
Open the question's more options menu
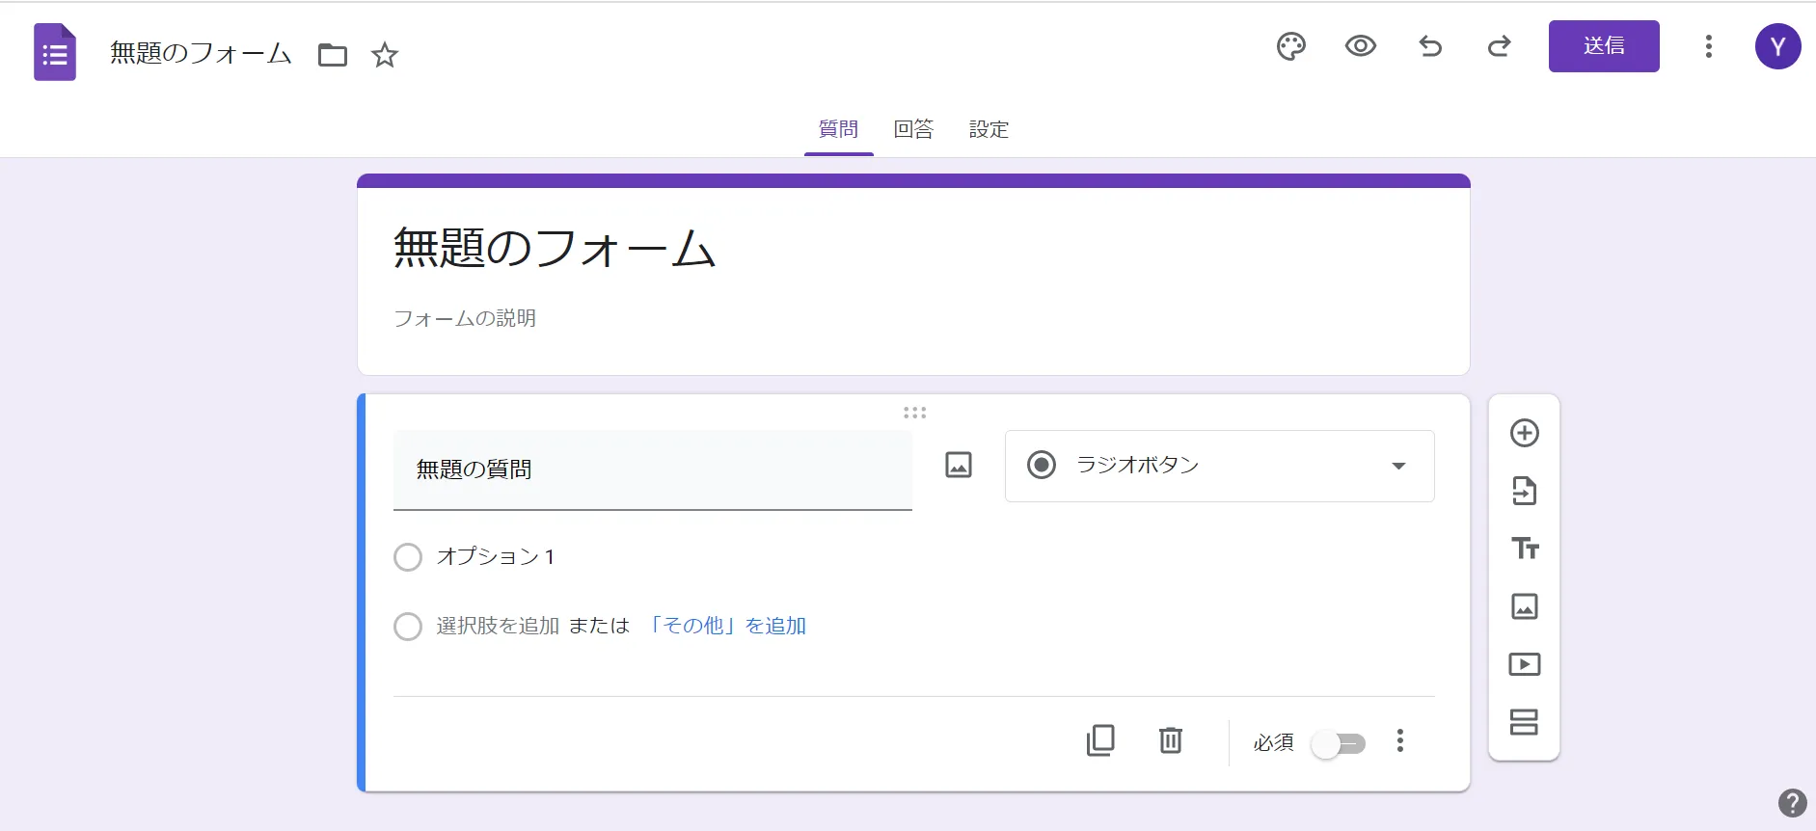(x=1399, y=740)
